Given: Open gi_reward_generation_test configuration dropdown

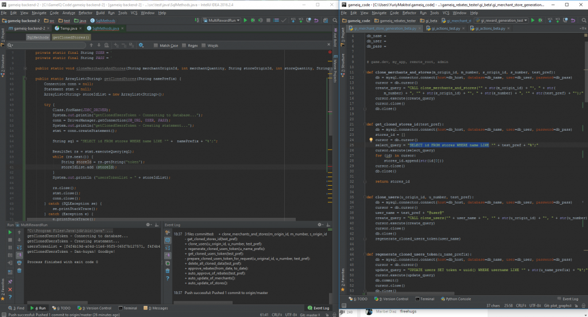Looking at the screenshot, I should click(502, 21).
